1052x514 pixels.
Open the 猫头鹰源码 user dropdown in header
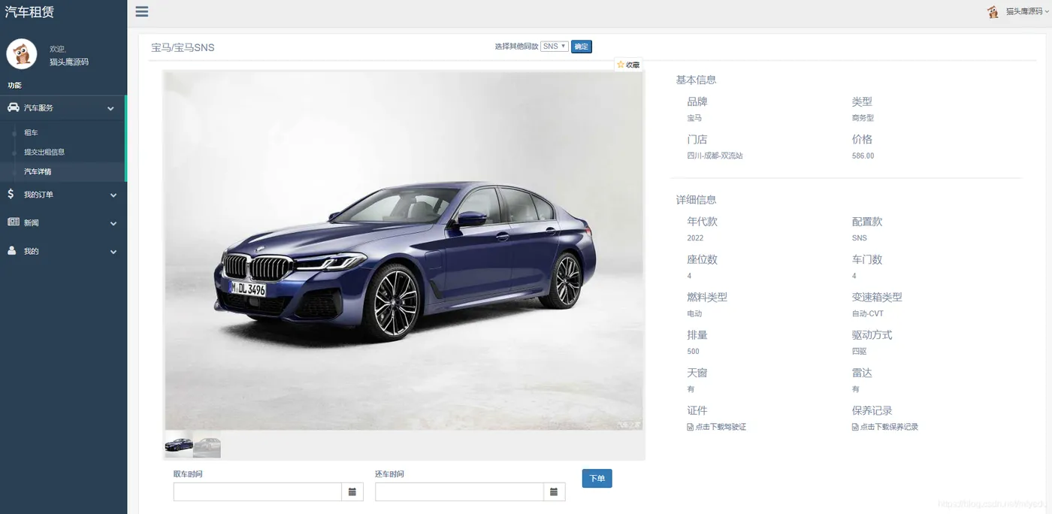[x=1027, y=12]
